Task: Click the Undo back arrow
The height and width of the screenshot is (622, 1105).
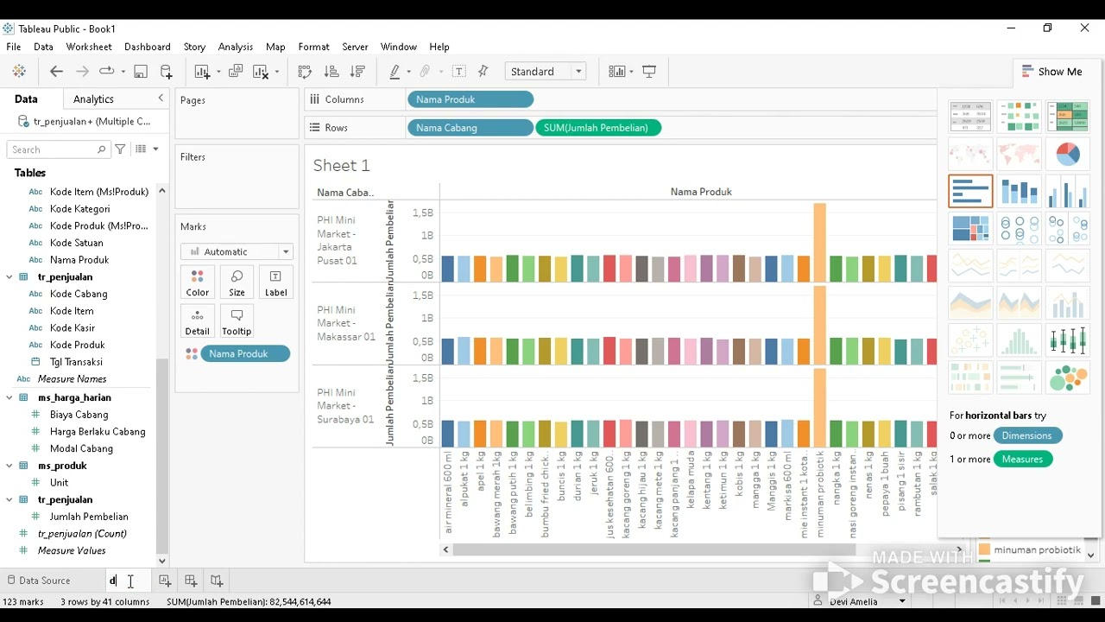Action: (56, 72)
